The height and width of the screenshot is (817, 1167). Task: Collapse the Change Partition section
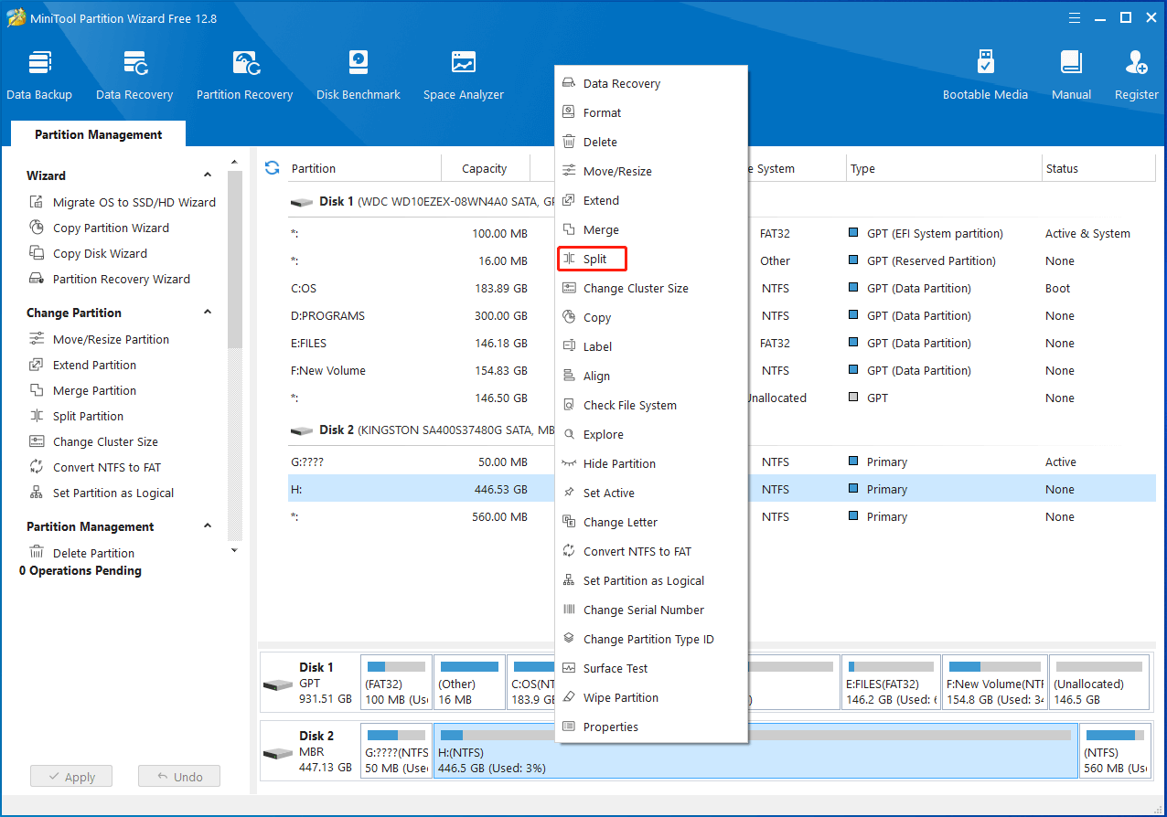[208, 313]
